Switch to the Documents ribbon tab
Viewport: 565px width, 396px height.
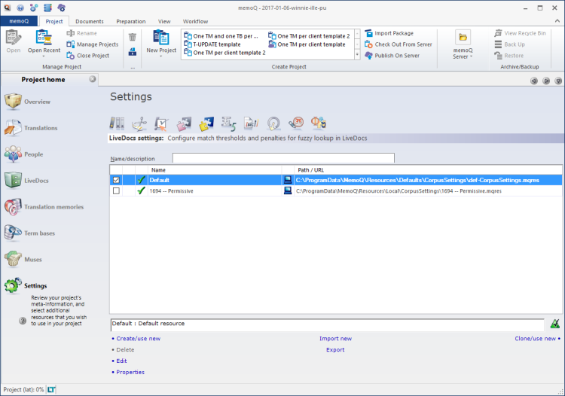(90, 21)
